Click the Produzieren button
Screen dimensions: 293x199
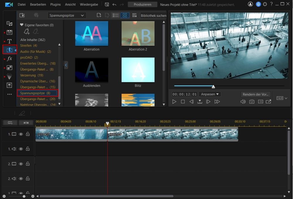(x=142, y=4)
